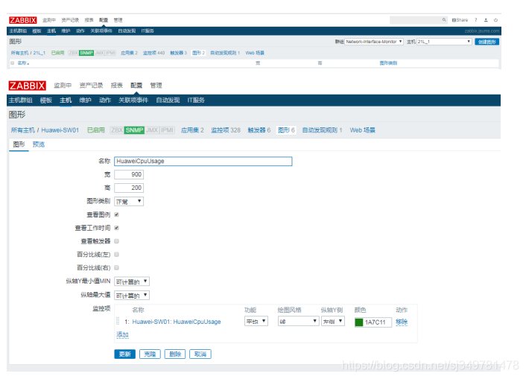
Task: Click the 名称 field containing HuaweiCpuUsage
Action: click(x=203, y=162)
